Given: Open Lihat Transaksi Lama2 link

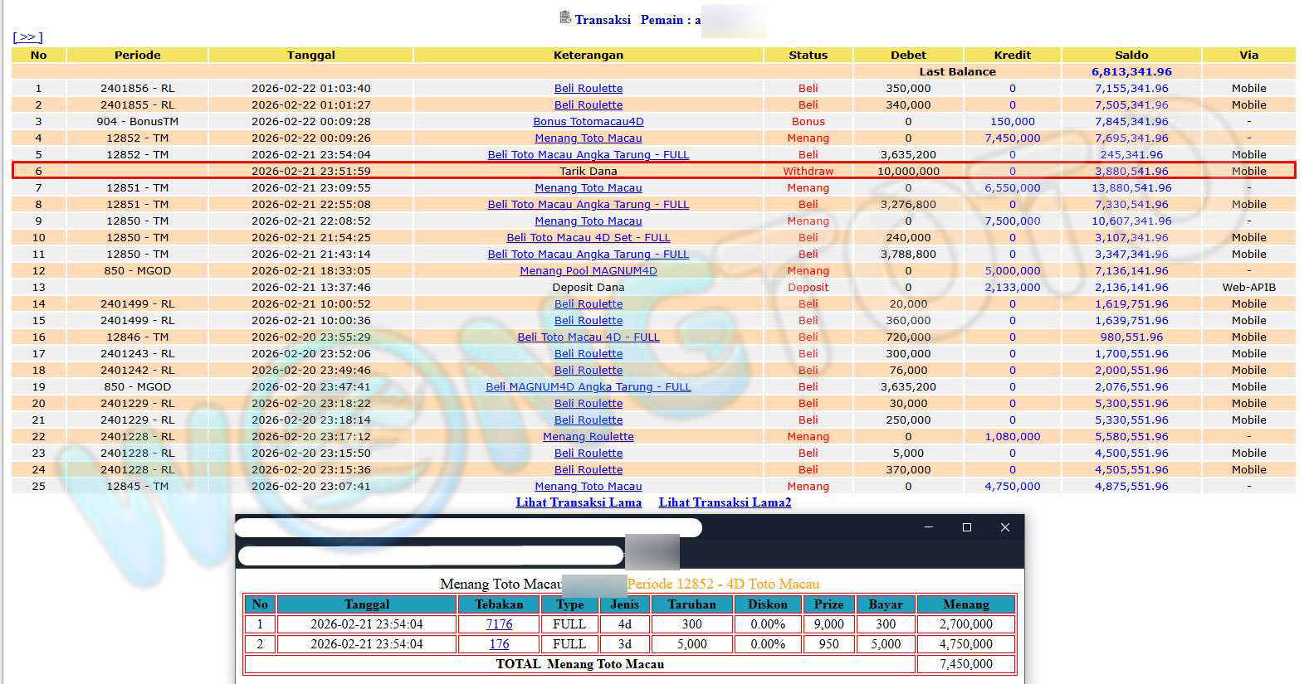Looking at the screenshot, I should tap(725, 502).
